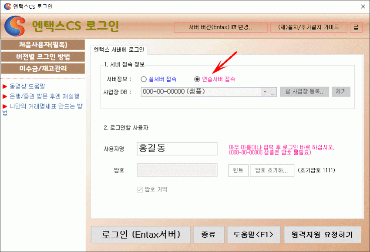The height and width of the screenshot is (252, 370).
Task: Click the 급 button in header
Action: [356, 27]
